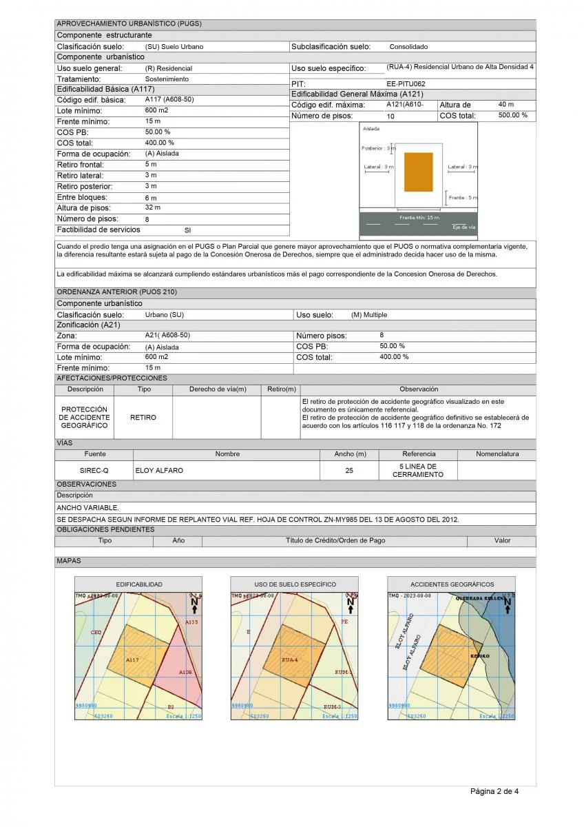Select the 'MAPAS' section header
Screen dimensions: 584x827
click(295, 562)
